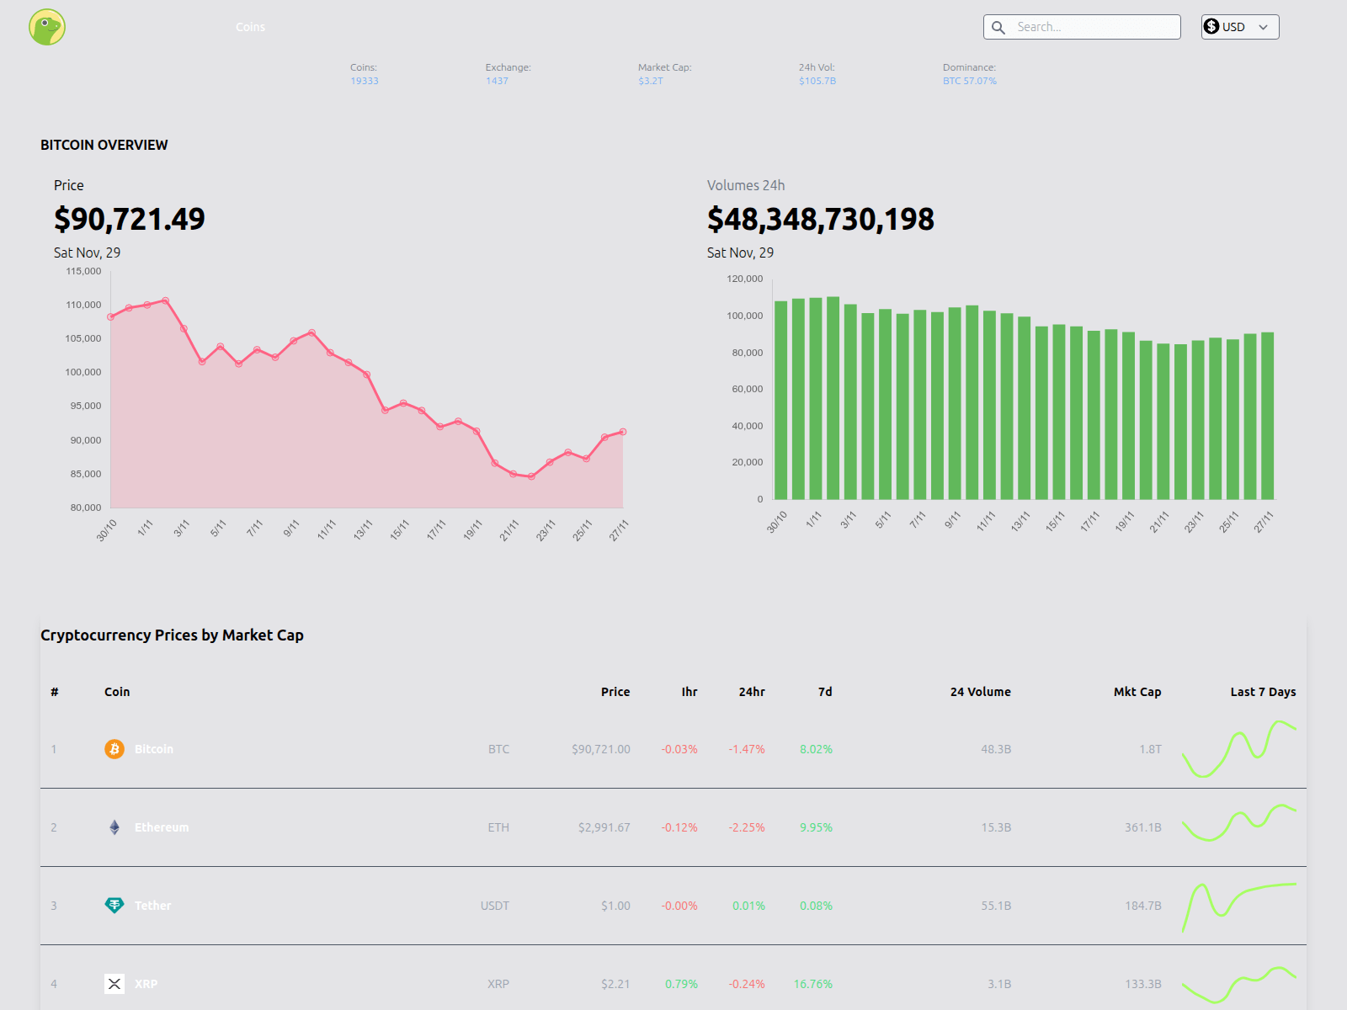The image size is (1347, 1010).
Task: Click the CoinGecko gecko logo
Action: pos(47,27)
